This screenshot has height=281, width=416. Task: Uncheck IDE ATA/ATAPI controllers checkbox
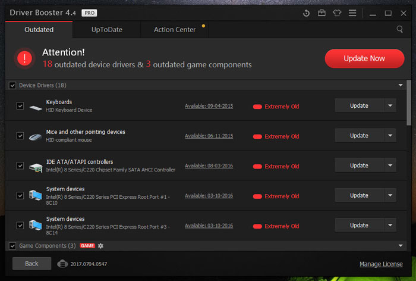20,166
